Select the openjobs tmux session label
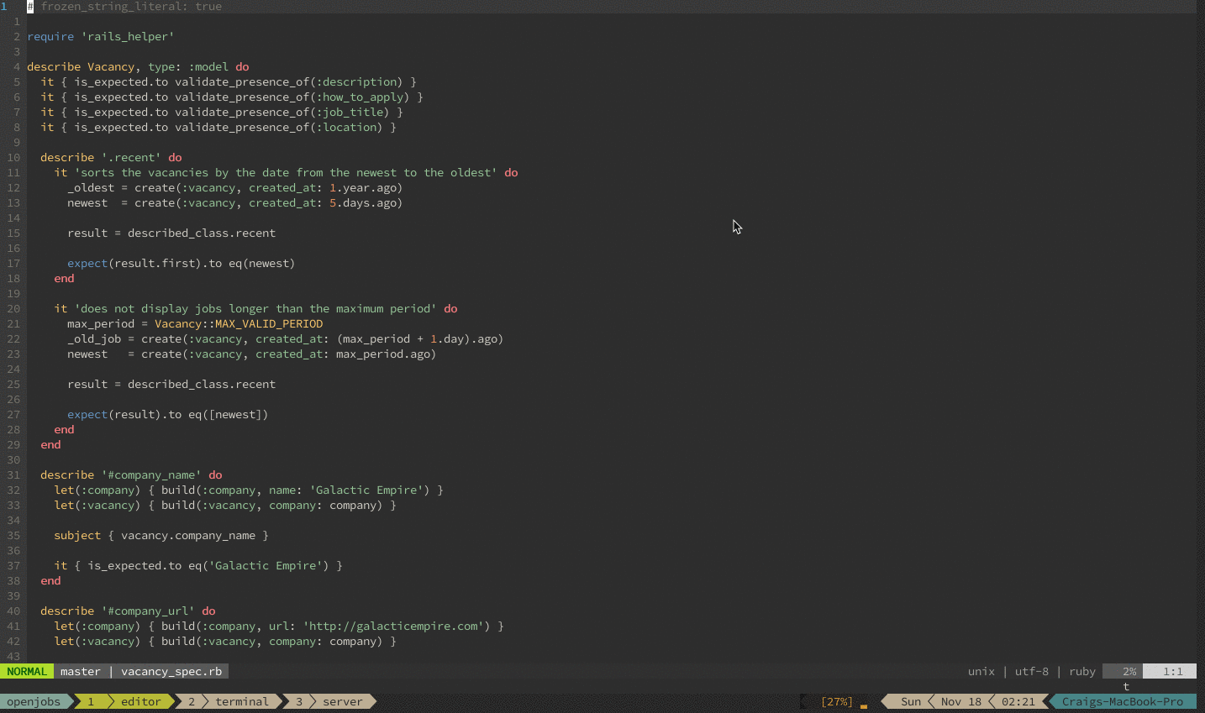1205x713 pixels. coord(34,702)
